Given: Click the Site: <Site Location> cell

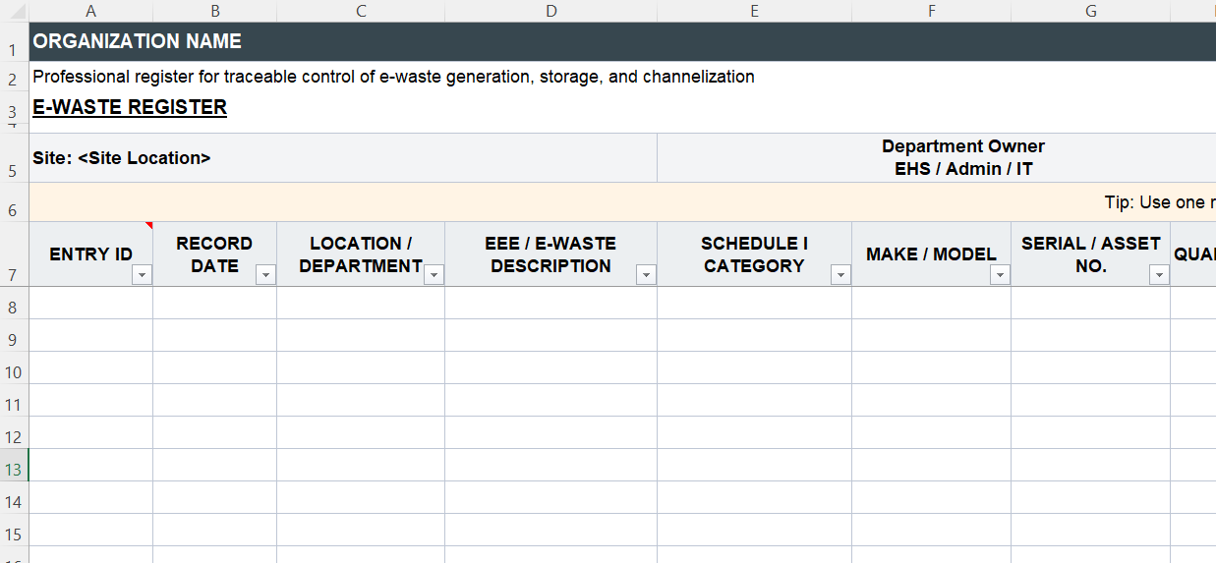Looking at the screenshot, I should click(122, 158).
